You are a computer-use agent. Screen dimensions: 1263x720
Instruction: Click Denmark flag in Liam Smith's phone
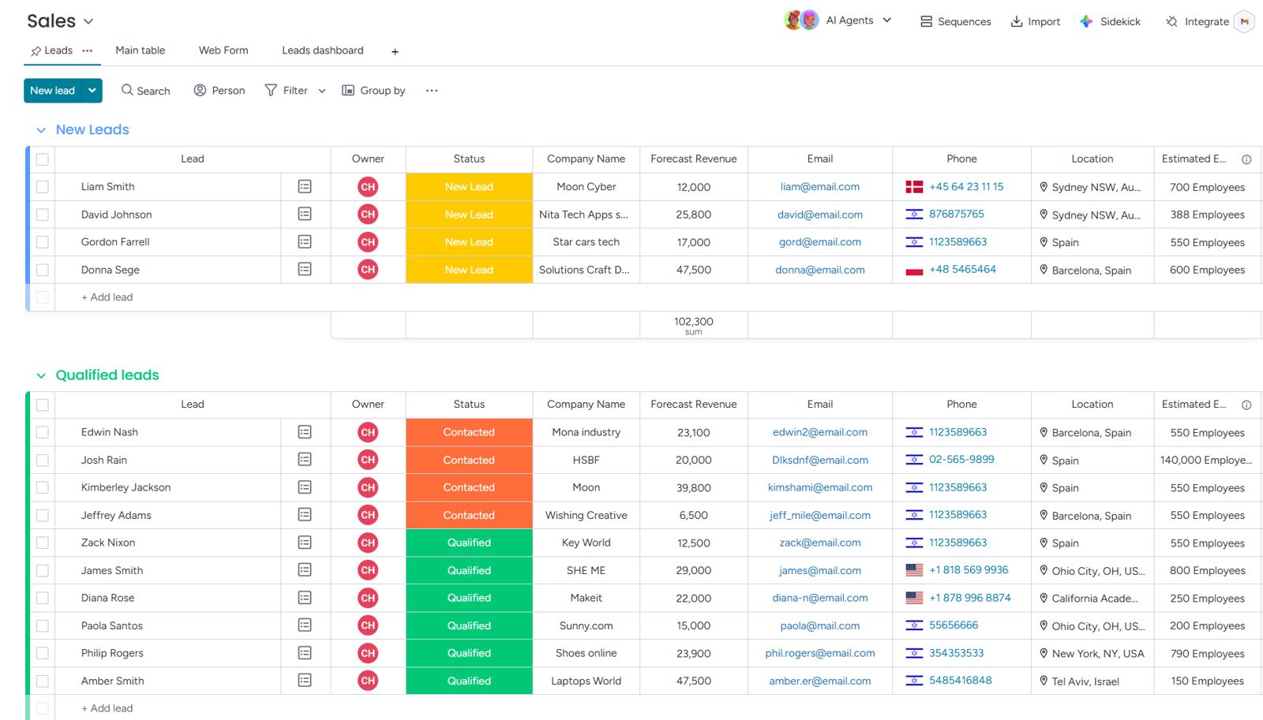(914, 187)
